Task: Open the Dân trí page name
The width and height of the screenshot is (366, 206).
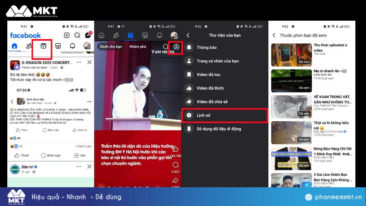Action: click(27, 167)
